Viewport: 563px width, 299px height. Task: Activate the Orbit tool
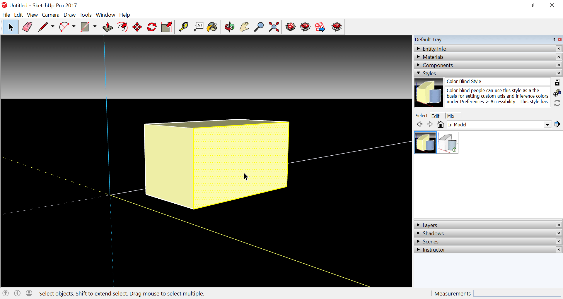230,27
